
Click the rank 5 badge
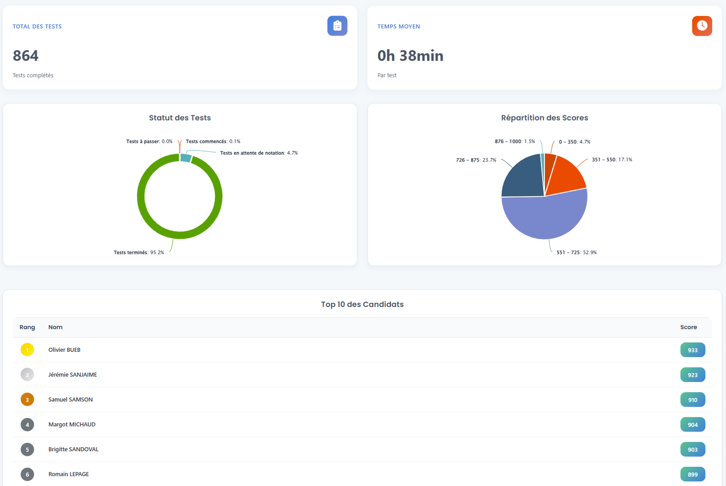point(27,449)
